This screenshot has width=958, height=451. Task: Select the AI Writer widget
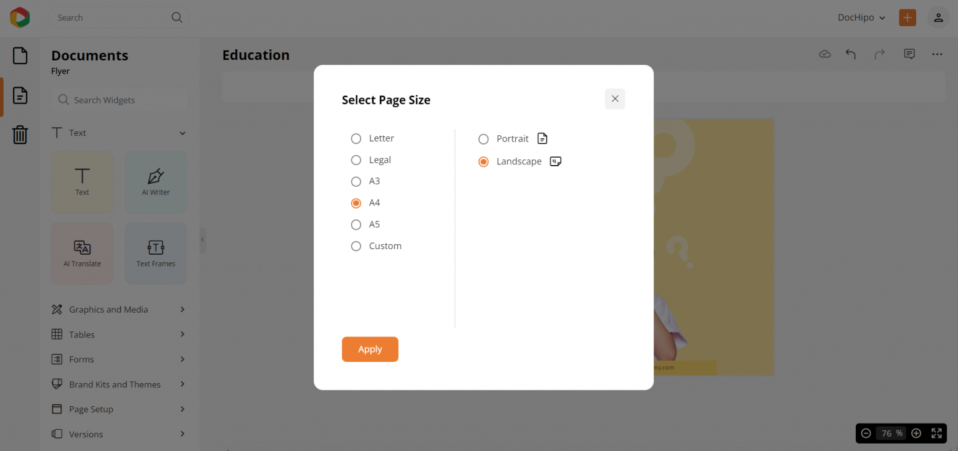coord(155,182)
